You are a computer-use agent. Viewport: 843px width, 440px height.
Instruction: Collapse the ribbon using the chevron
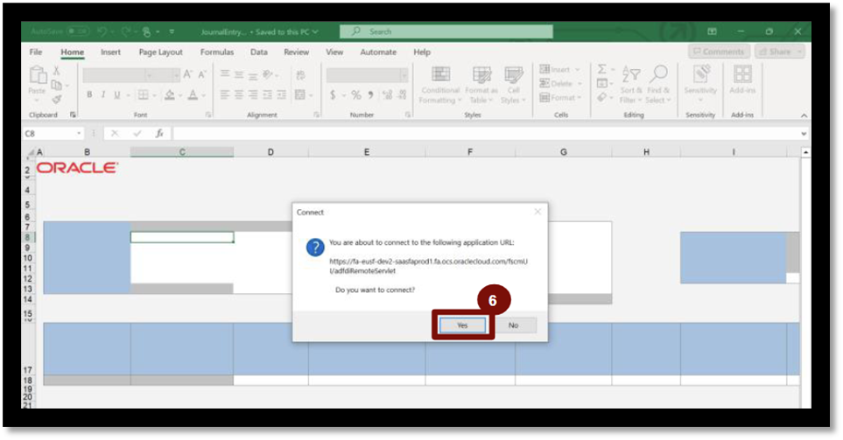(804, 115)
